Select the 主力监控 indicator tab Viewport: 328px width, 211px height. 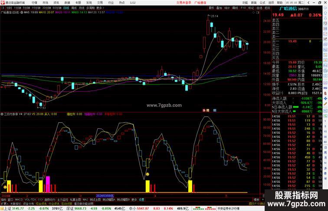click(62, 200)
